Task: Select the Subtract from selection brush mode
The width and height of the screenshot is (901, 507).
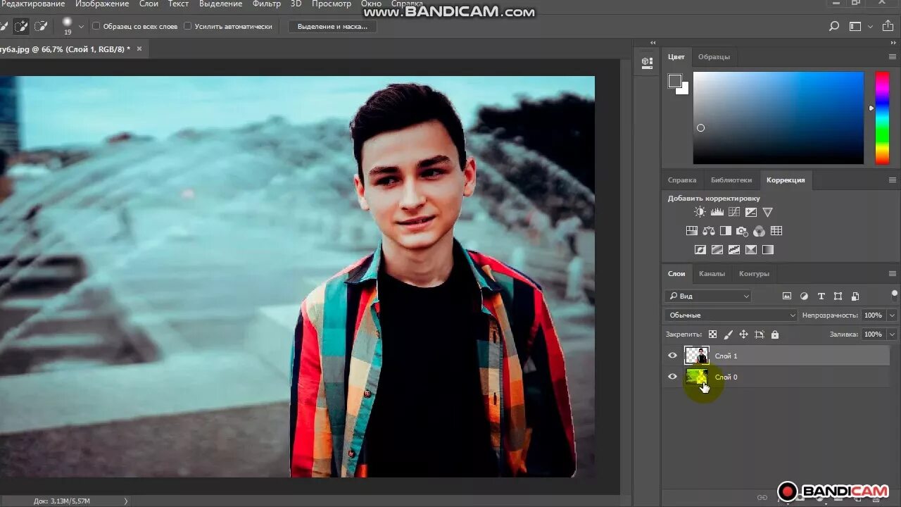Action: coord(41,26)
